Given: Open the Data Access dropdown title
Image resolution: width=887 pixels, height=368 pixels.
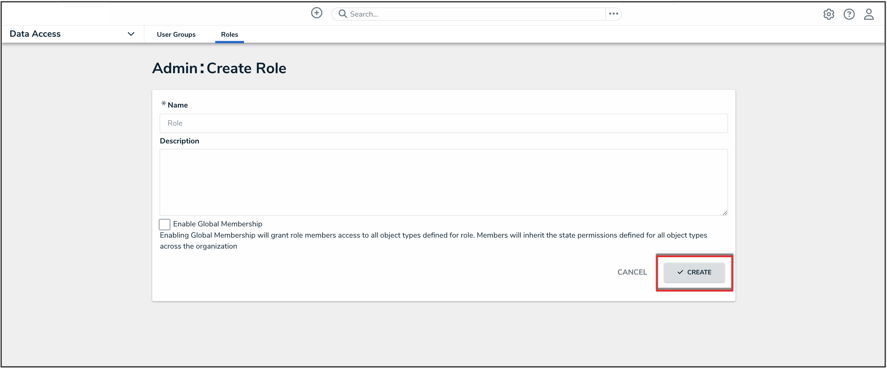Looking at the screenshot, I should [35, 34].
